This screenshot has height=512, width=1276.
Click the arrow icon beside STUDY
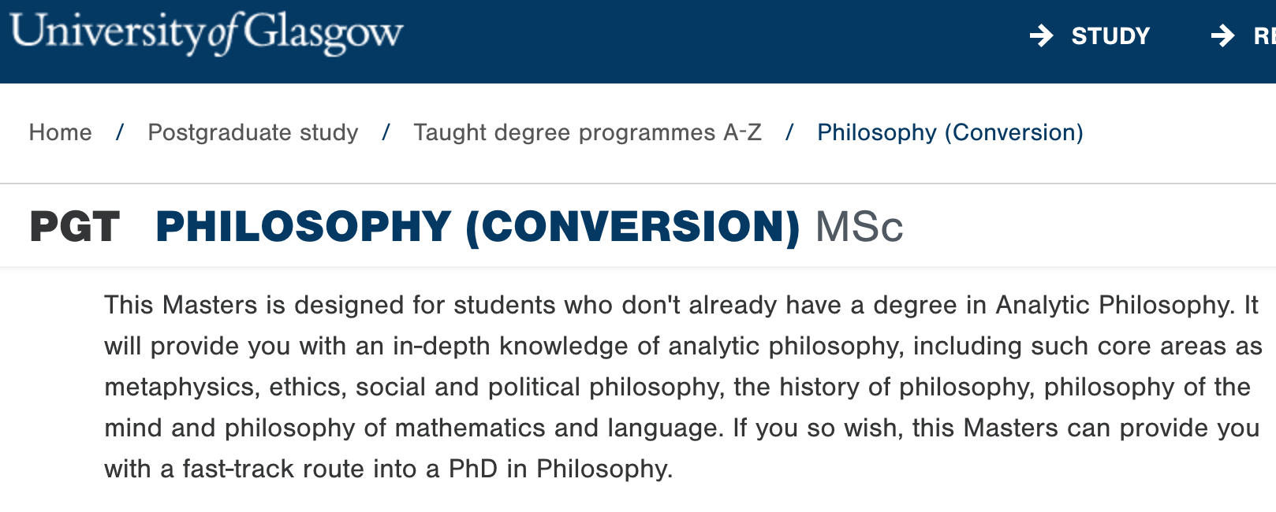(x=1042, y=35)
